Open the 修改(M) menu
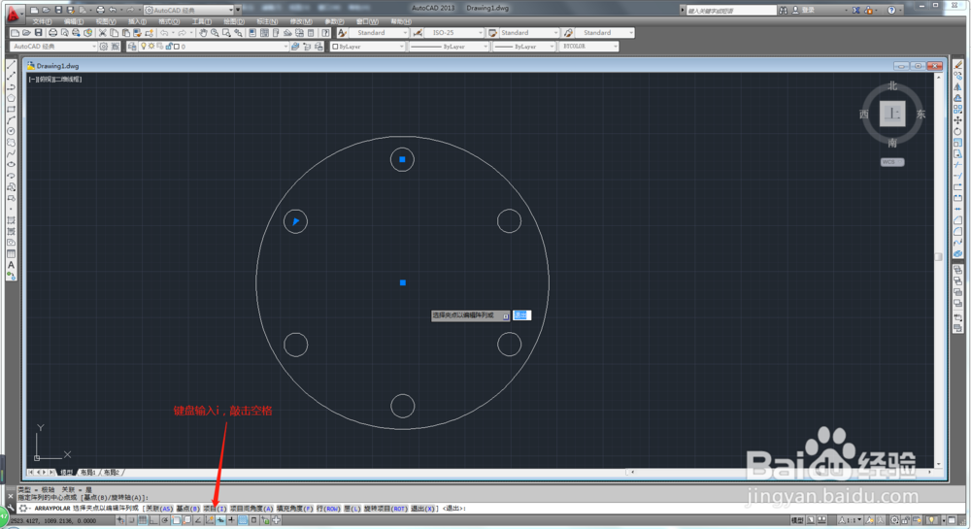This screenshot has width=971, height=529. point(301,21)
